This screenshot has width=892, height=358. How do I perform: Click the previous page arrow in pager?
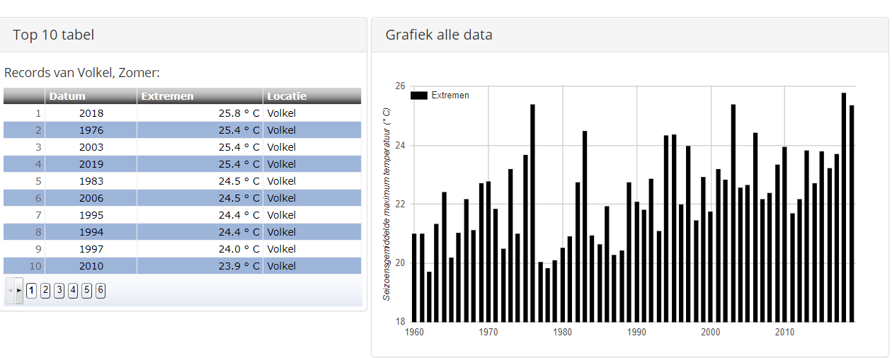tap(10, 290)
